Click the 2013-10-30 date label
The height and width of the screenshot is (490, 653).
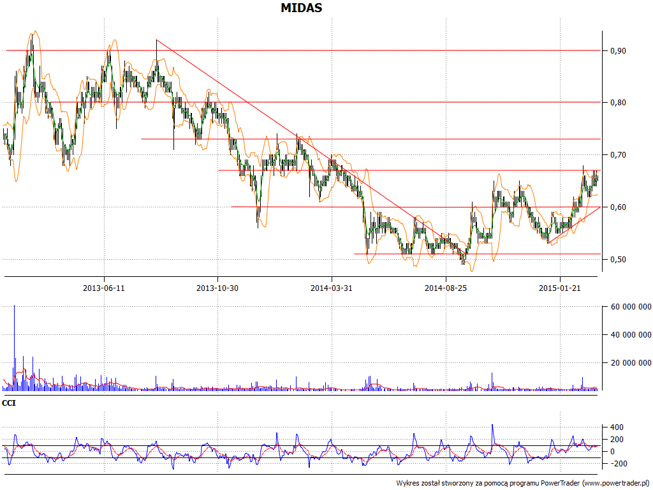point(217,288)
